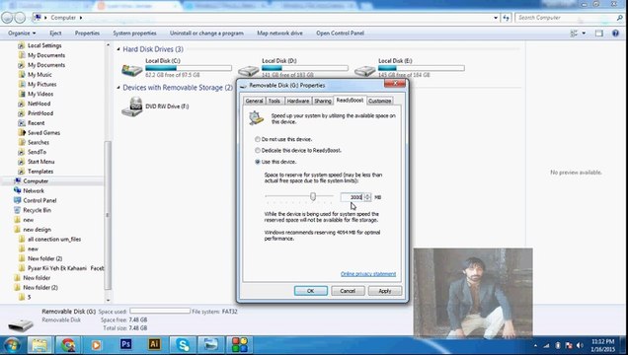
Task: Open the Online privacy statement link
Action: pos(368,274)
